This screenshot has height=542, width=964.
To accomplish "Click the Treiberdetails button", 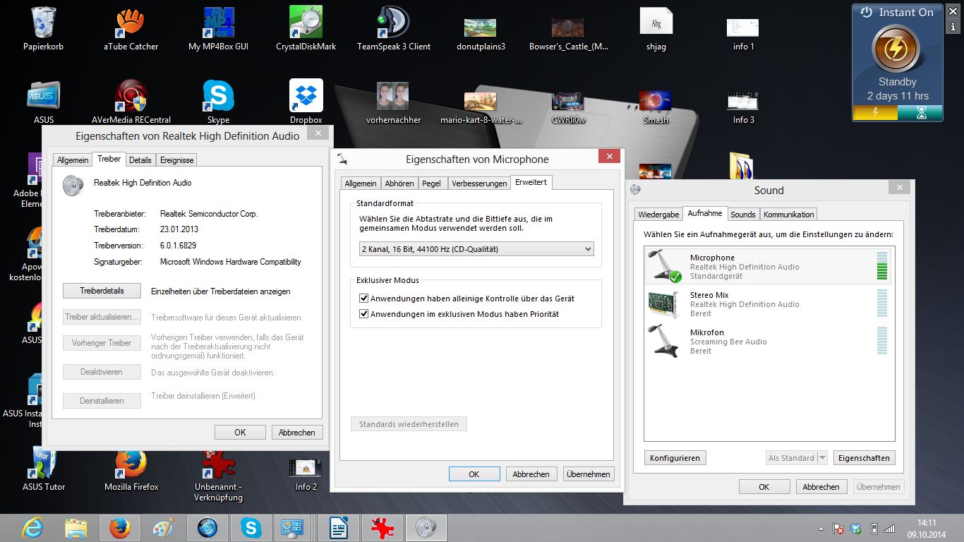I will 102,290.
